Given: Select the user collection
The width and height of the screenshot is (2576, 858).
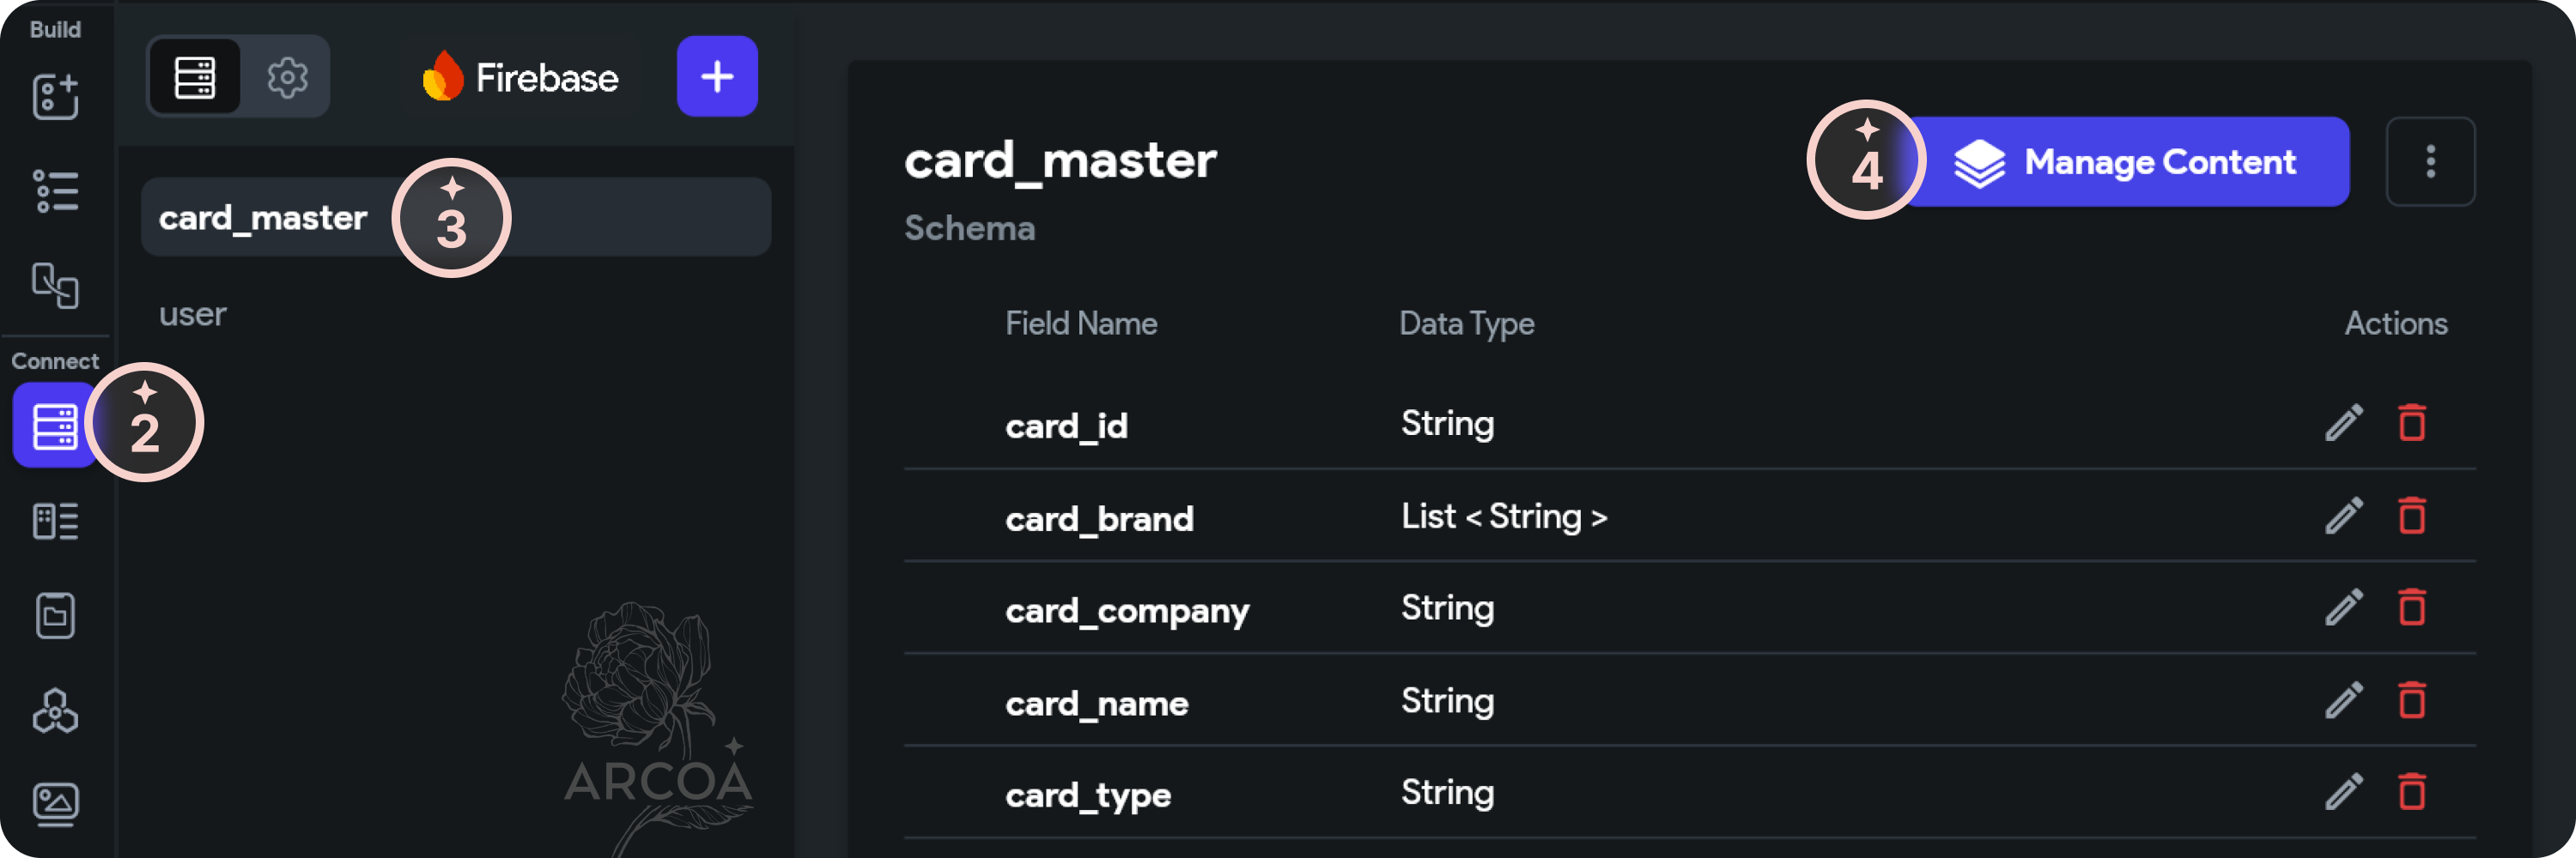Looking at the screenshot, I should coord(192,314).
